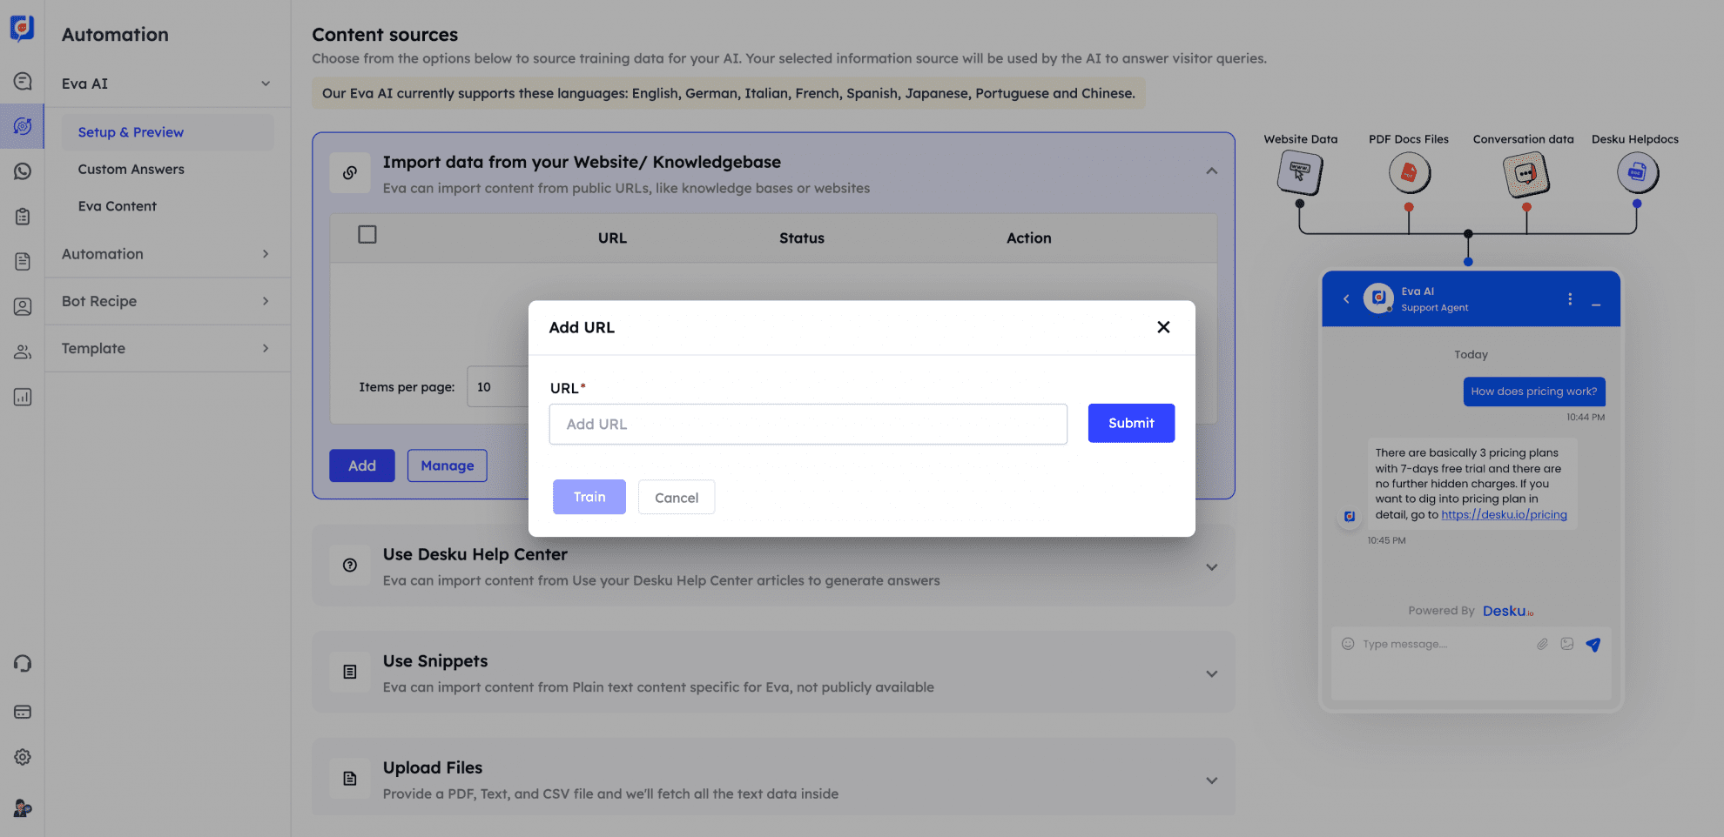This screenshot has width=1724, height=837.
Task: Click the Submit button in the Add URL dialog
Action: click(x=1131, y=423)
